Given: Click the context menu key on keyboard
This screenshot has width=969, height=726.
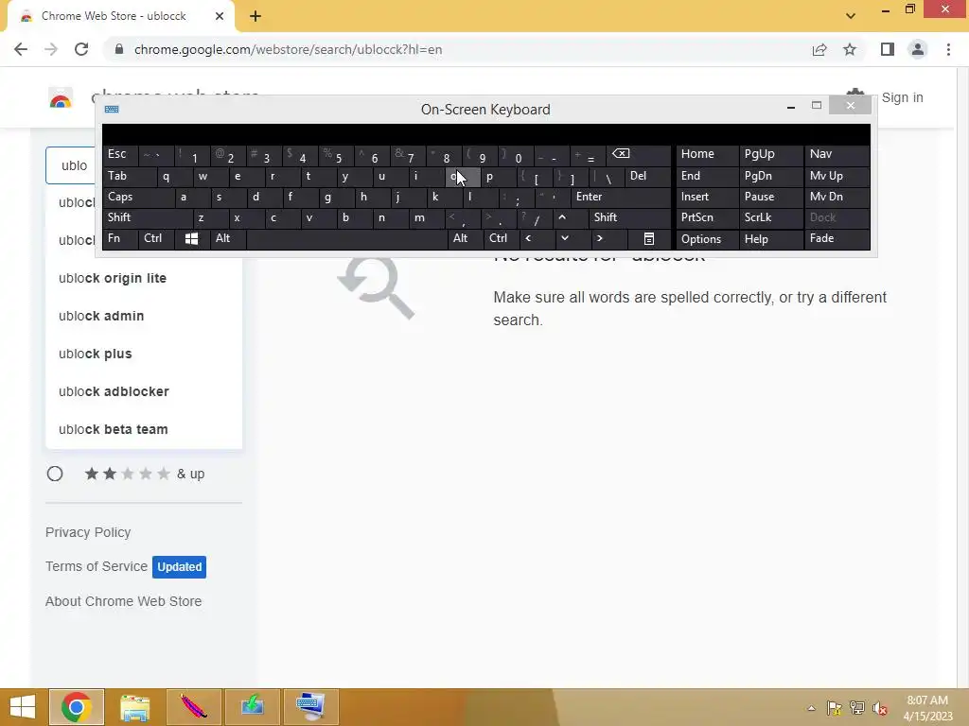Looking at the screenshot, I should 649,238.
